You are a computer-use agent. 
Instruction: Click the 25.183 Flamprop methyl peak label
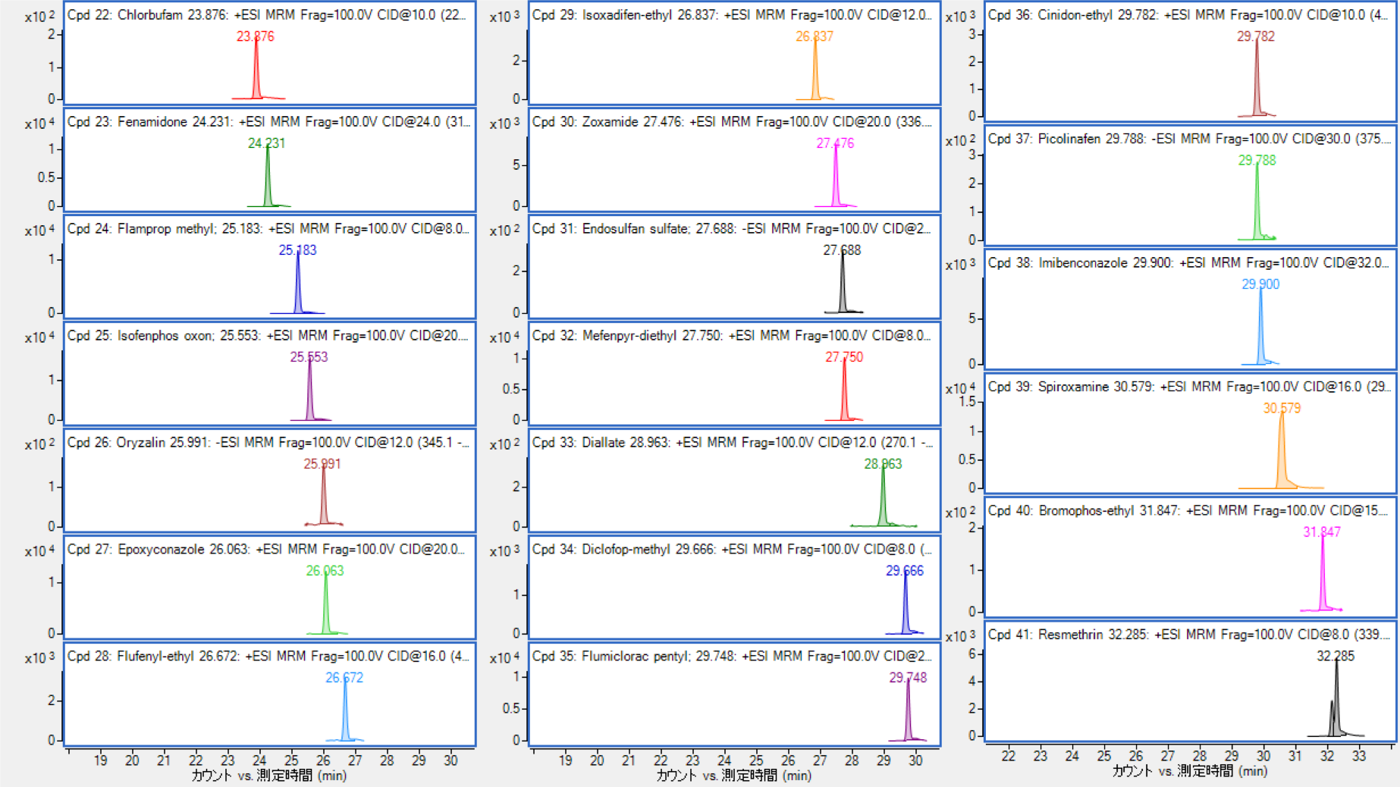coord(297,250)
